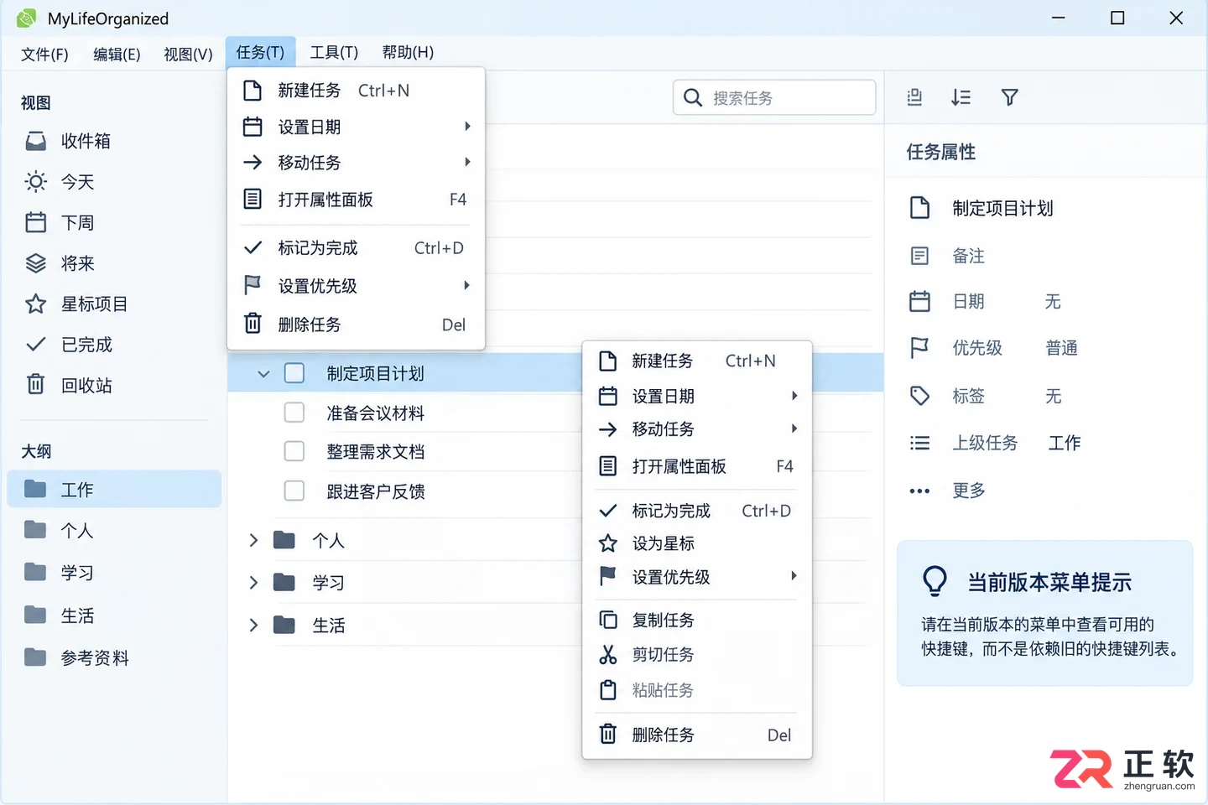Choose 粘贴任务 in the context menu
Image resolution: width=1208 pixels, height=805 pixels.
(697, 690)
